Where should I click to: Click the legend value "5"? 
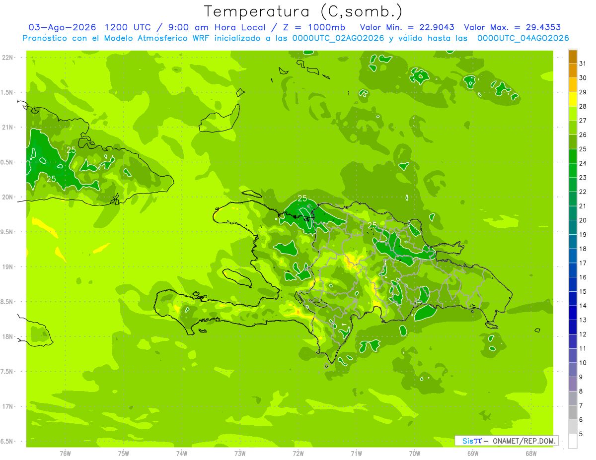click(581, 434)
